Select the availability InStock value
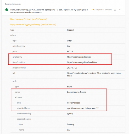This screenshot has width=129, height=134. [79, 57]
